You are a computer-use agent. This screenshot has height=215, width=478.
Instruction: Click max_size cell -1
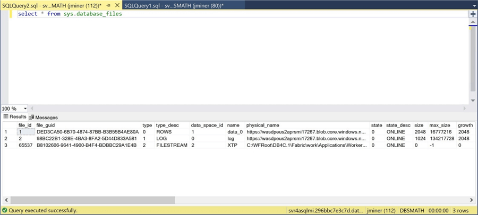coord(442,145)
